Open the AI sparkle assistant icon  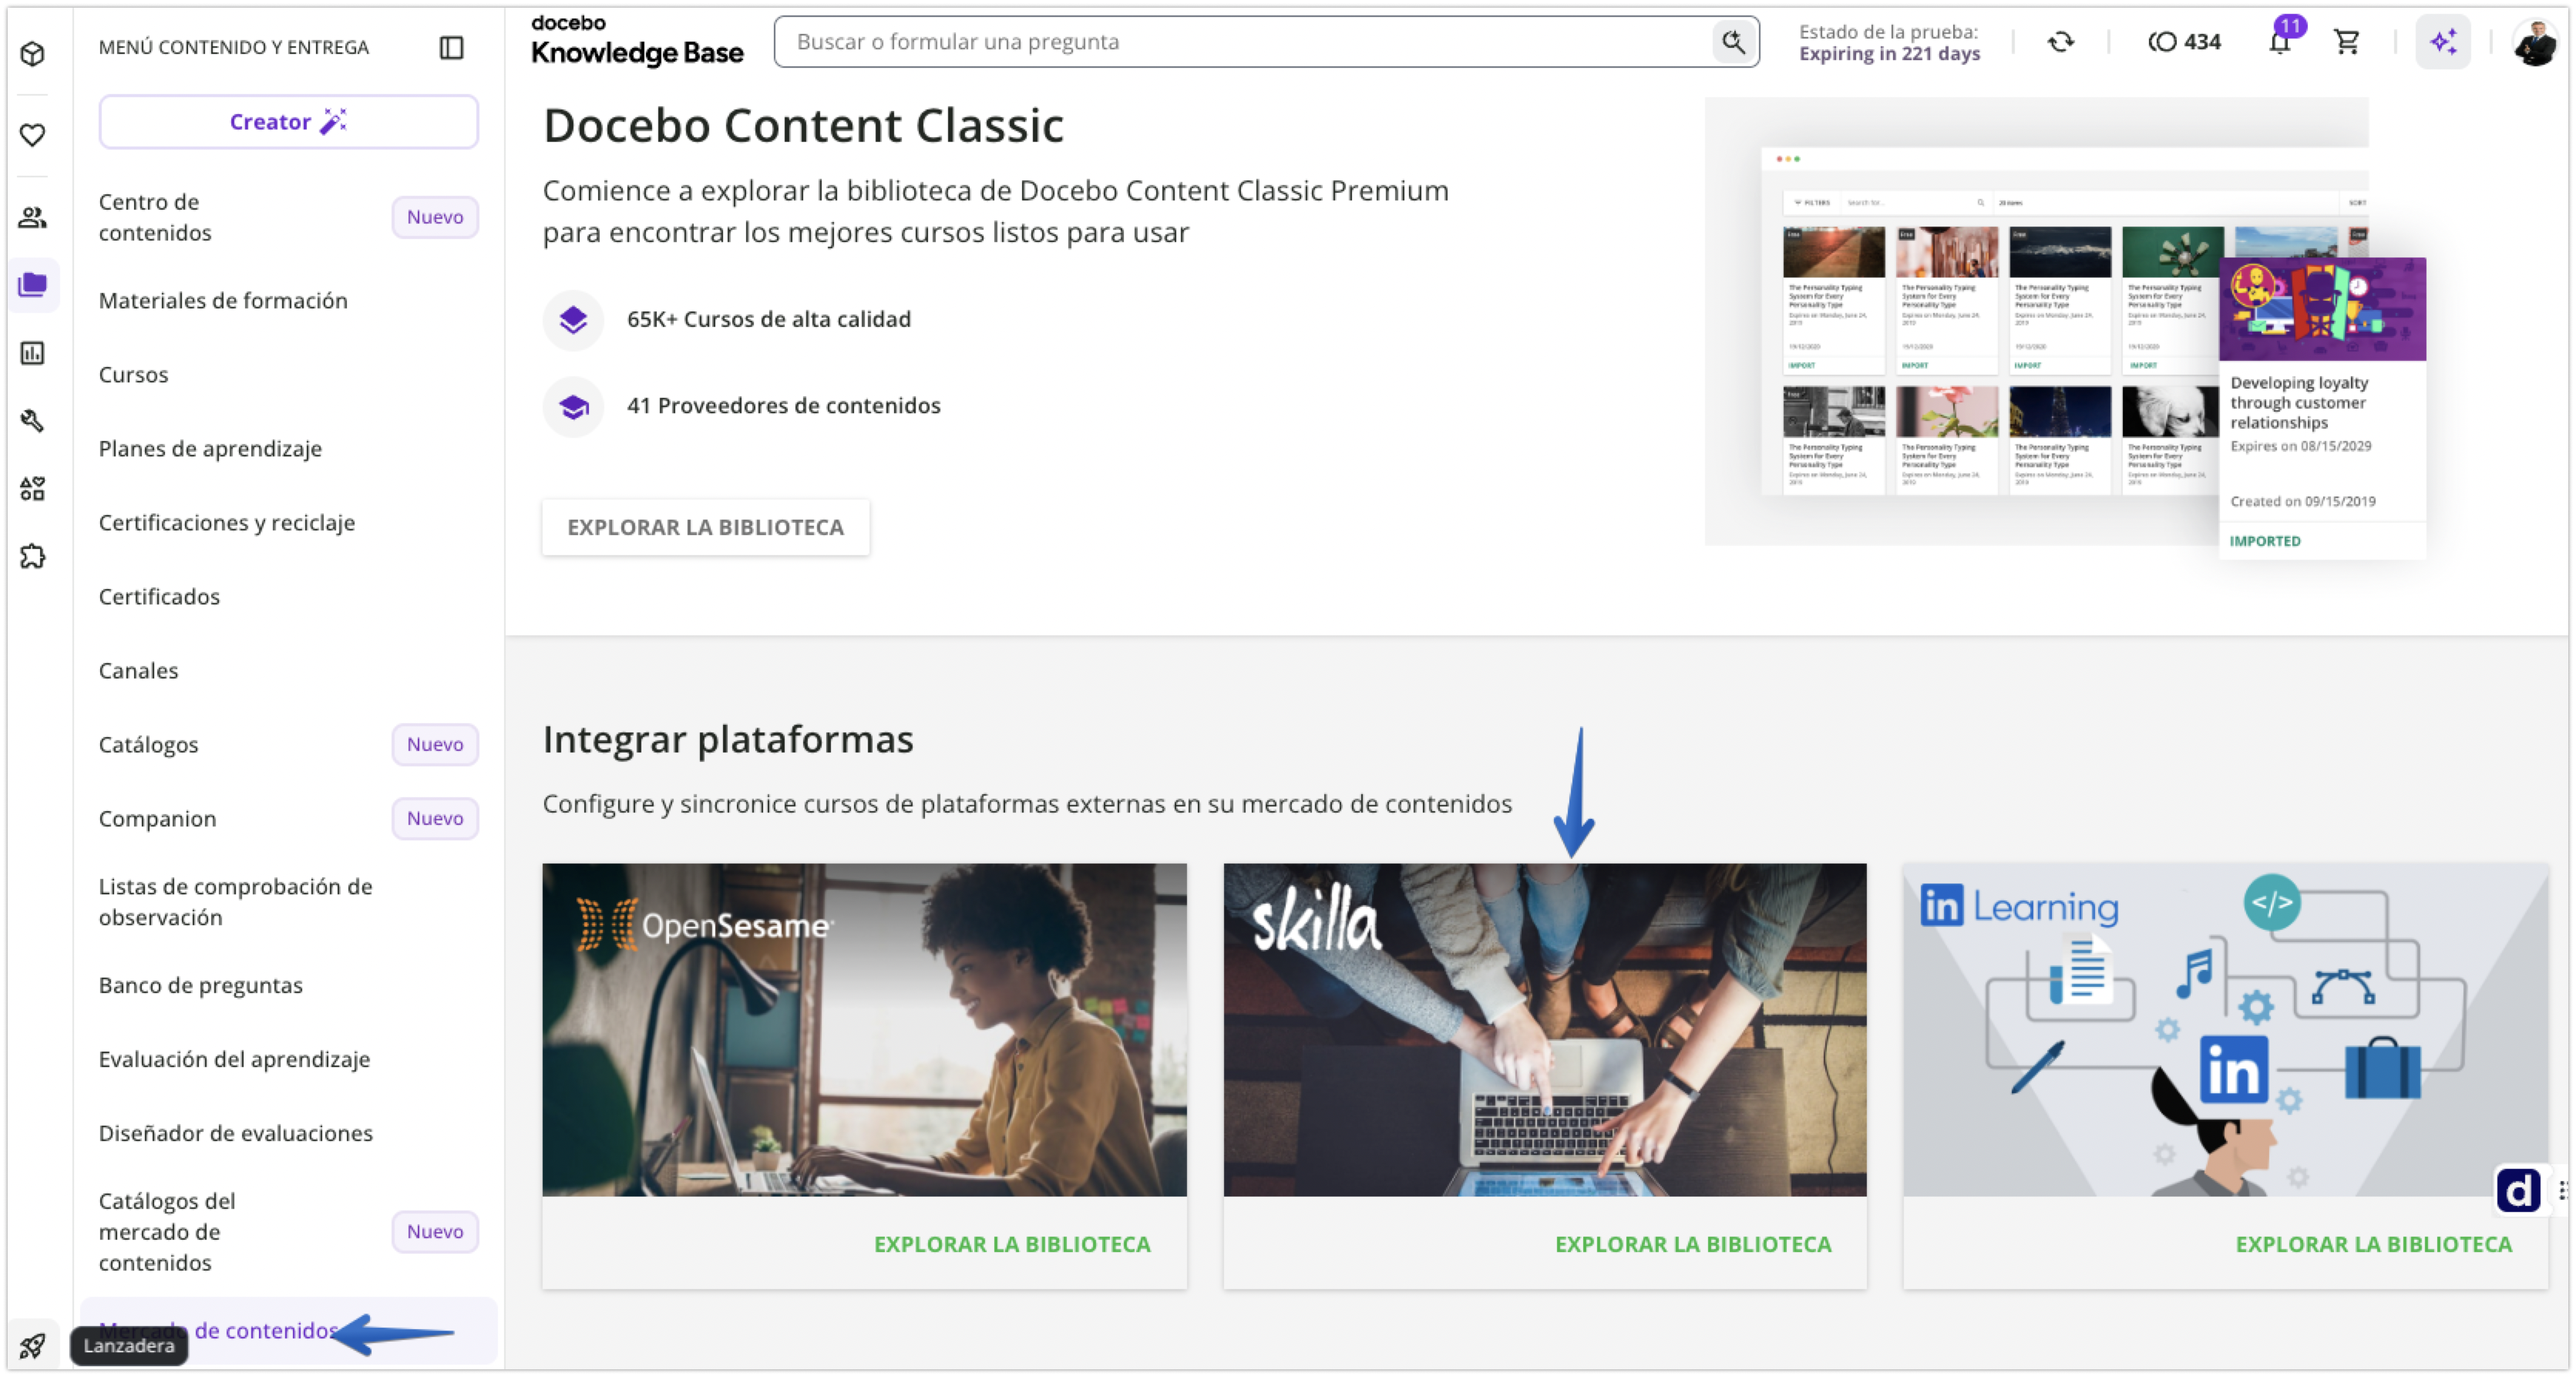2443,42
